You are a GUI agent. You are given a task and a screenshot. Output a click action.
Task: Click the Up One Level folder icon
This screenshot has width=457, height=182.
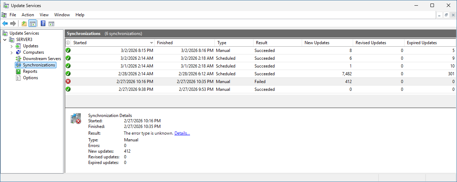coord(24,24)
